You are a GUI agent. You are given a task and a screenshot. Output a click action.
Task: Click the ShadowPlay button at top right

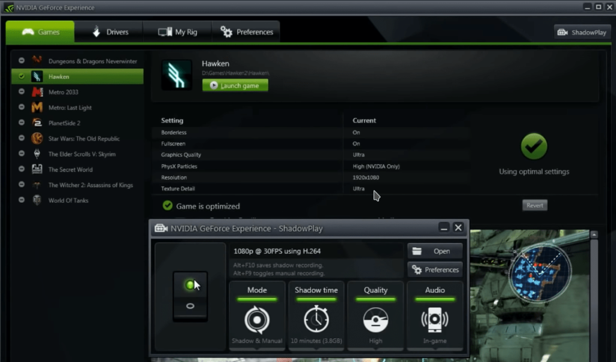click(x=582, y=32)
